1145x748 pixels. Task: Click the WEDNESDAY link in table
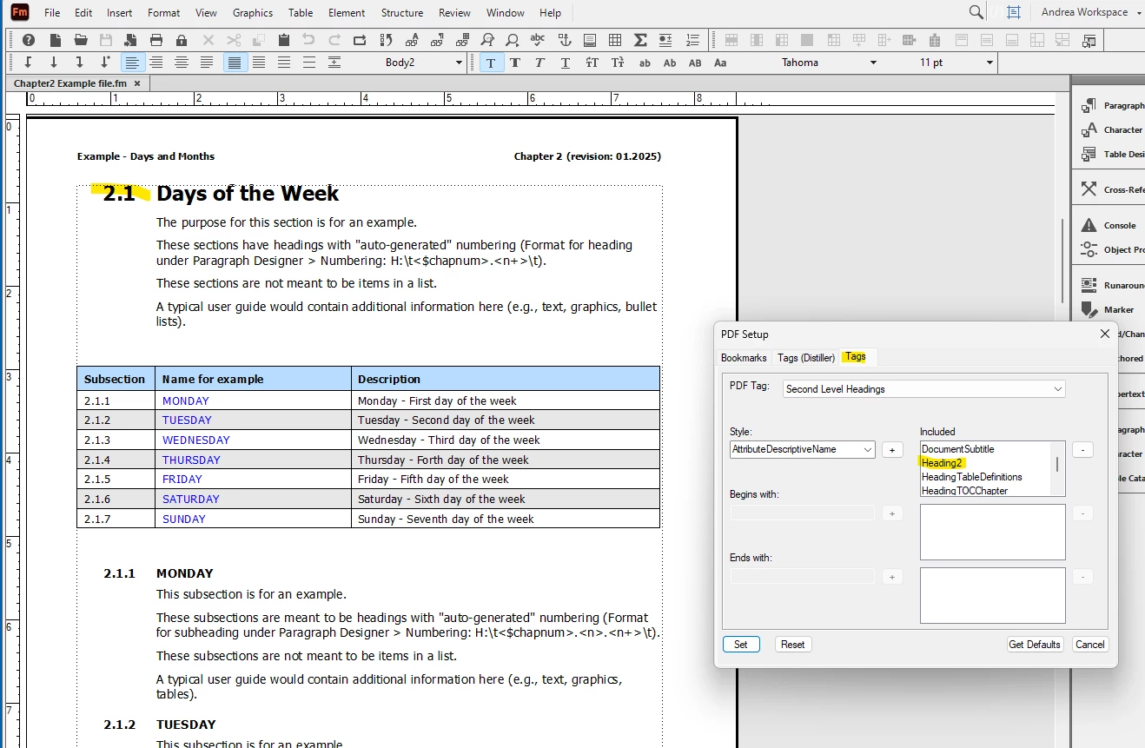(196, 440)
